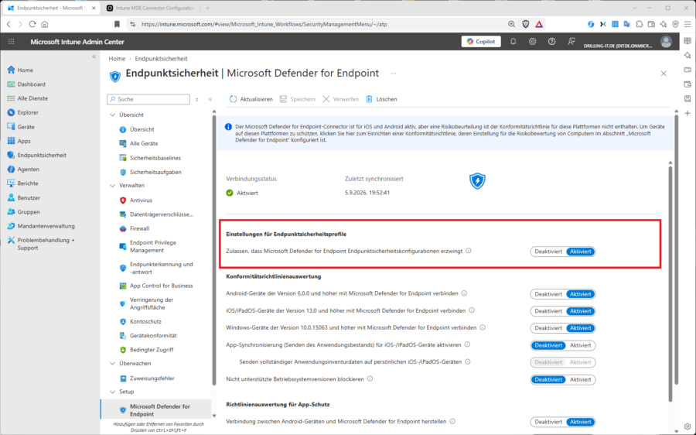Open browser tab list dropdown
The image size is (696, 435).
coord(635,8)
